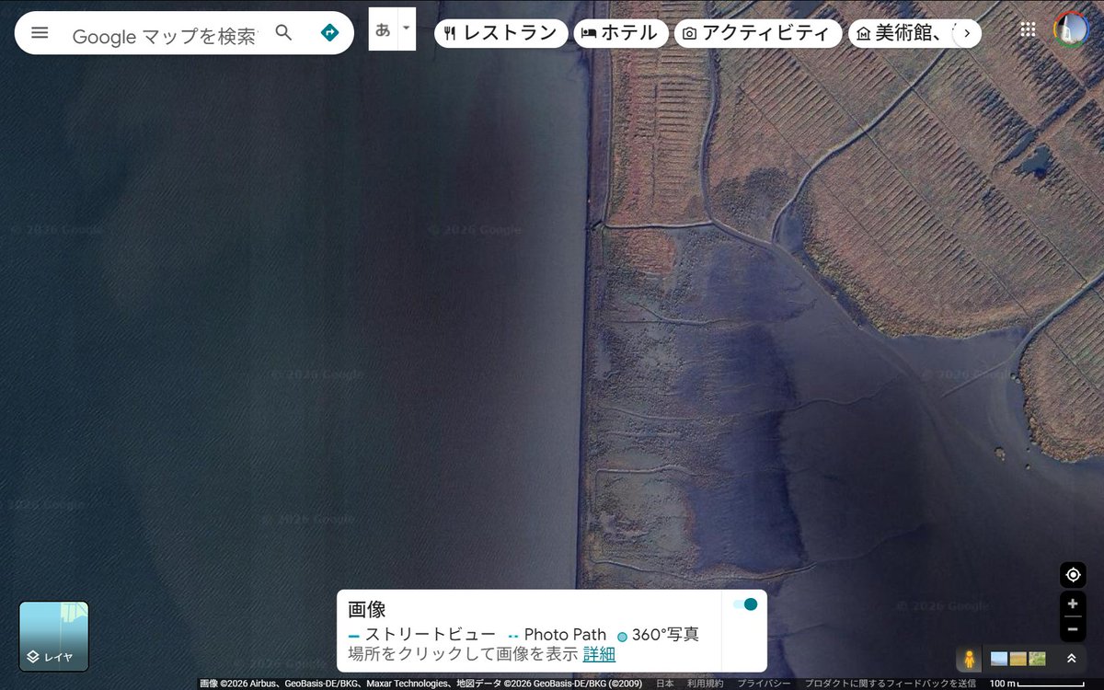1104x690 pixels.
Task: Center map on my location
Action: (1073, 575)
